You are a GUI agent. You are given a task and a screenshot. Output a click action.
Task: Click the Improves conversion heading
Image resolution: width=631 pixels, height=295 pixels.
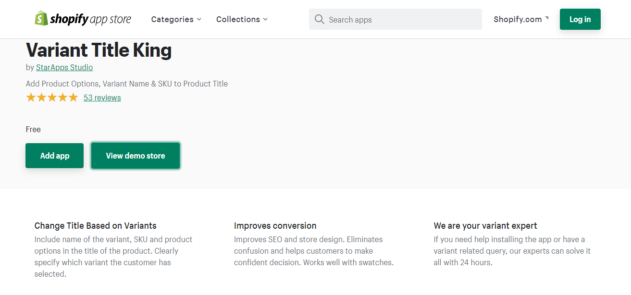click(275, 225)
